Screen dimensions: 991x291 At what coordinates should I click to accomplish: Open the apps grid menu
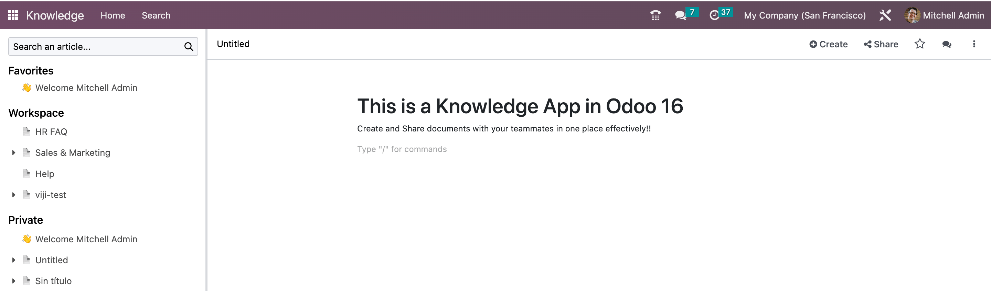[13, 15]
